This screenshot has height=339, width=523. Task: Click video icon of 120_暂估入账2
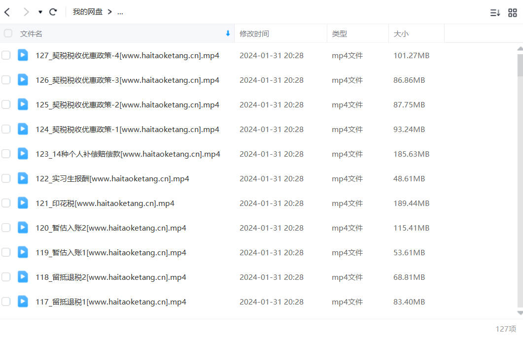click(23, 228)
